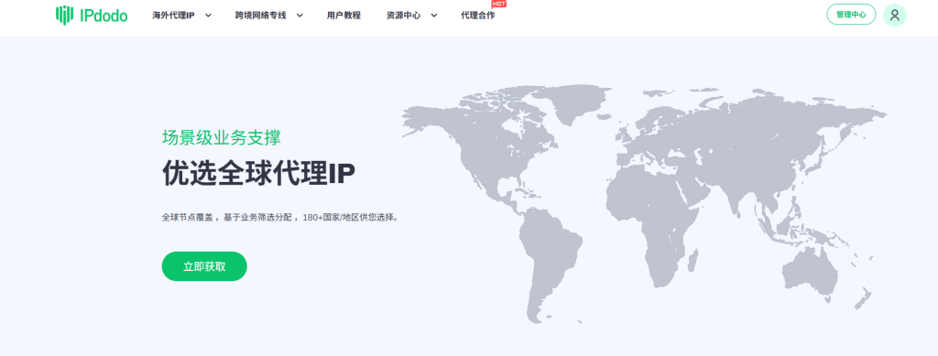Go to 用户教程 page

click(344, 16)
